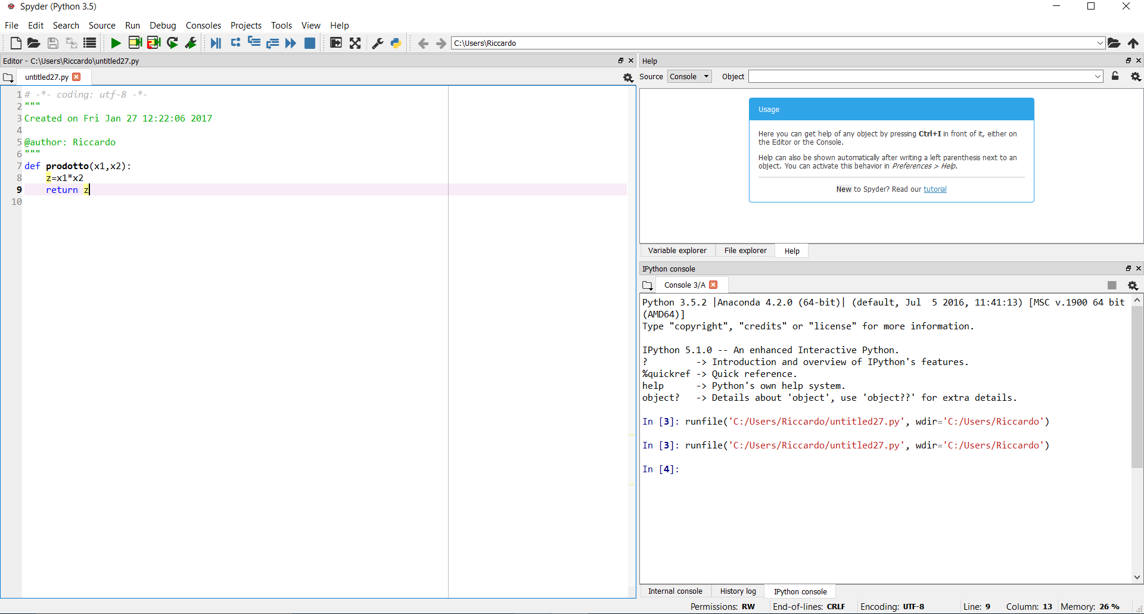Create a new file from the toolbar
This screenshot has width=1144, height=614.
[x=16, y=43]
